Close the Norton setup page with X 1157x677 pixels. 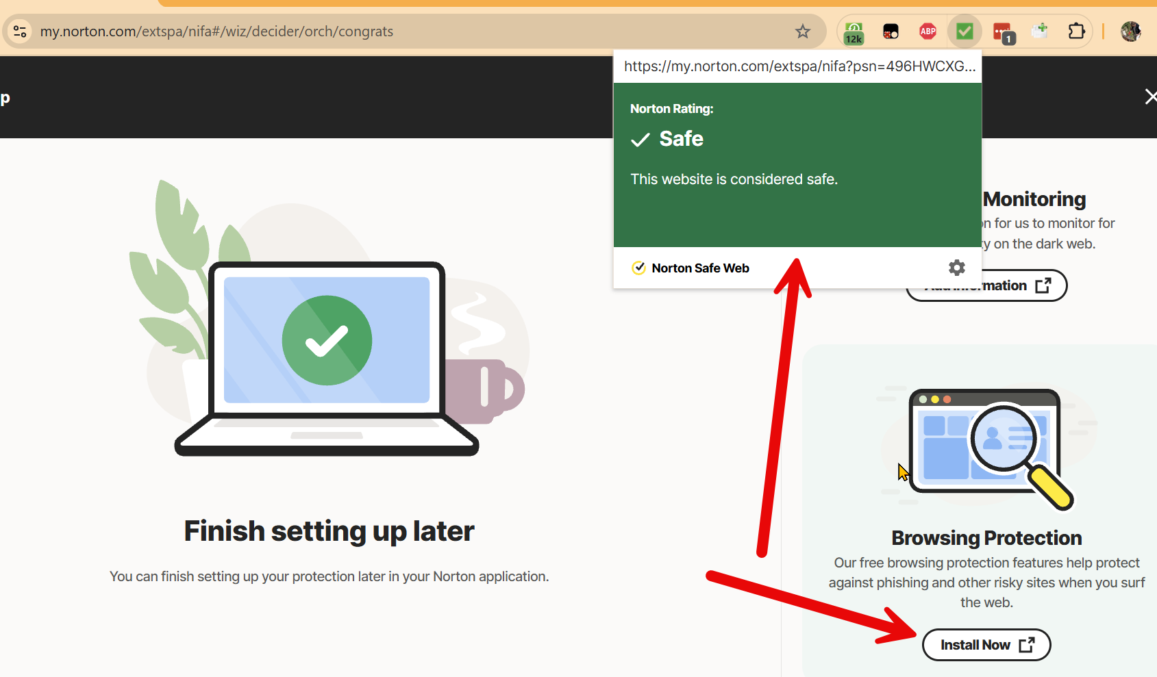1151,97
